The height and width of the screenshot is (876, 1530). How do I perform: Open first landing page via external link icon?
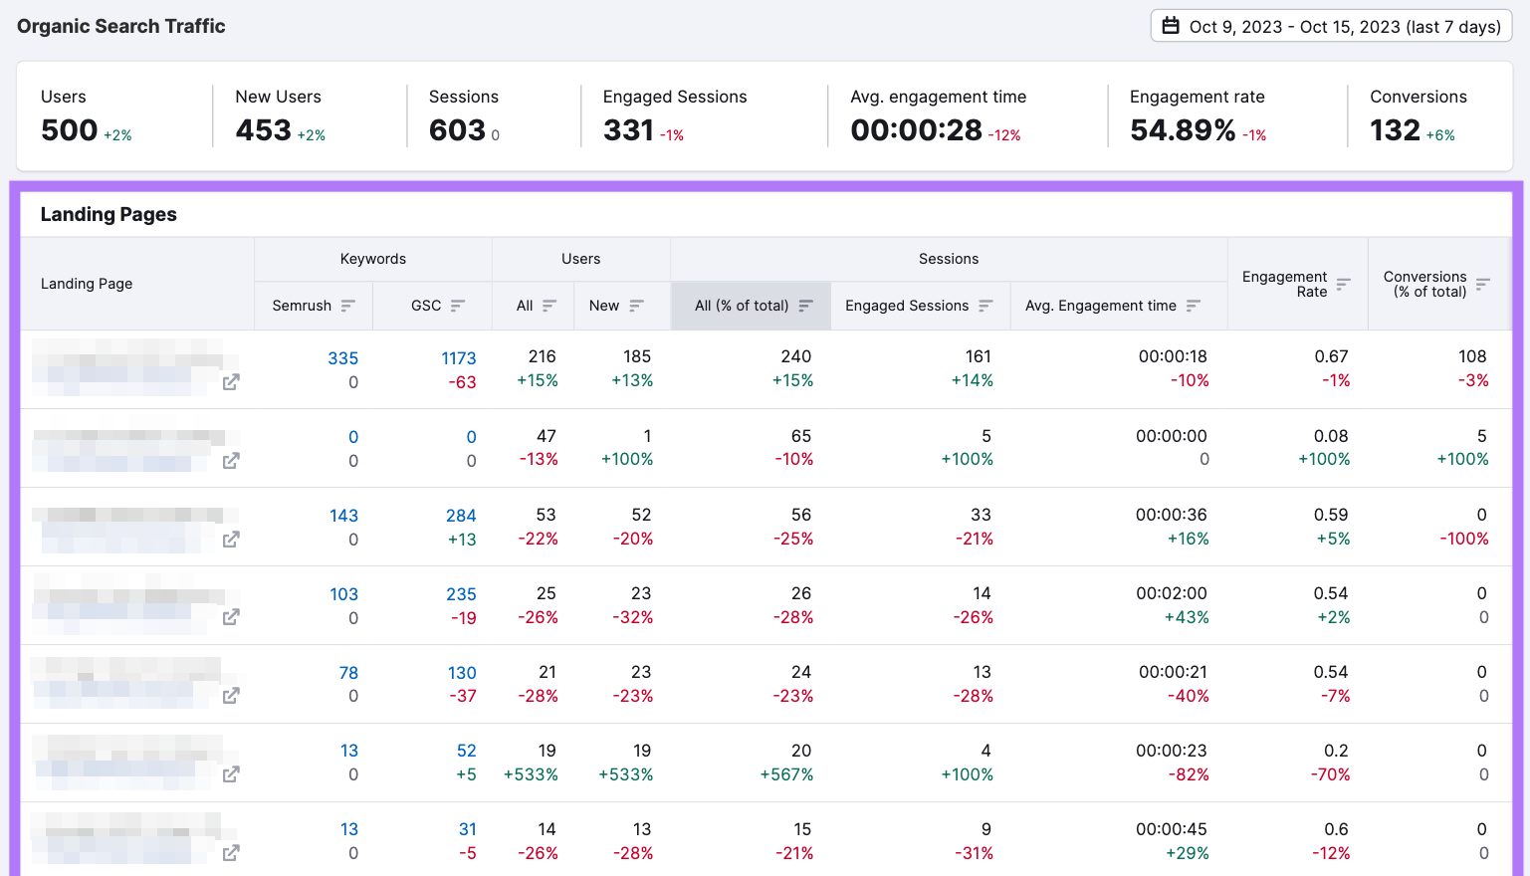click(x=230, y=381)
